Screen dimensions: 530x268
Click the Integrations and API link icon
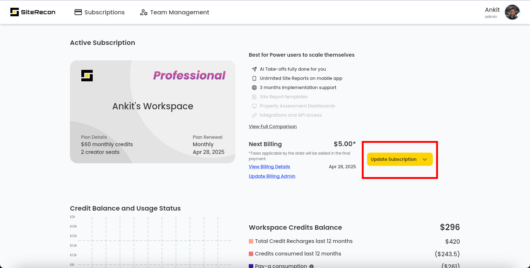click(x=254, y=115)
